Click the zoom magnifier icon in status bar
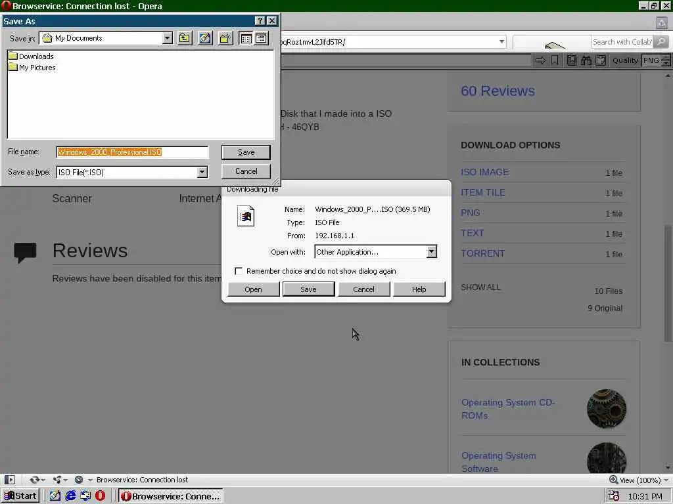The image size is (673, 504). tap(614, 480)
